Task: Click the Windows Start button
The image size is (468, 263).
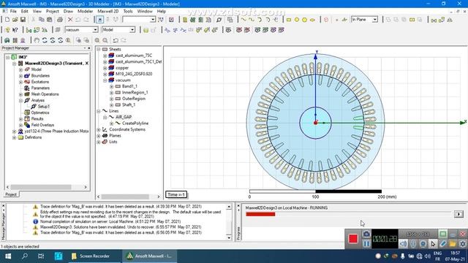Action: [x=8, y=256]
